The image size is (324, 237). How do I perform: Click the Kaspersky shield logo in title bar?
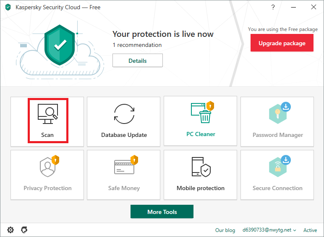[x=8, y=7]
